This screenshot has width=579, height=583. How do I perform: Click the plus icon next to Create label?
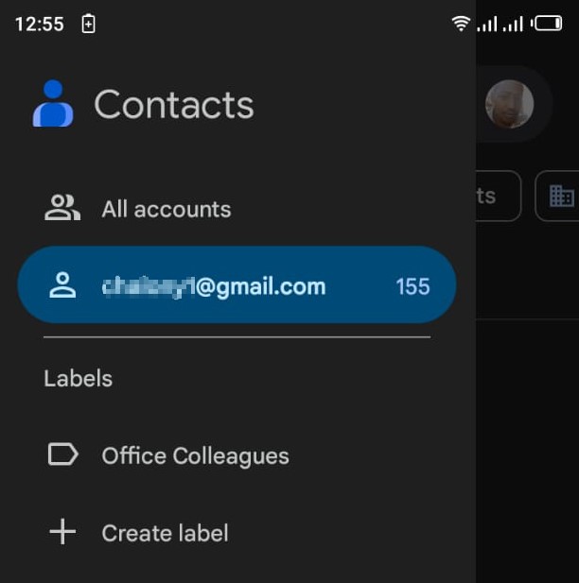pos(62,532)
